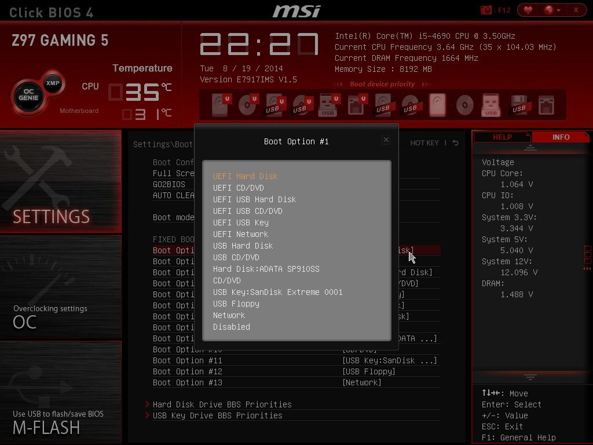Screen dimensions: 593x445
Task: Click the non-UEFI USB CD/DVD boot icon
Action: (411, 105)
